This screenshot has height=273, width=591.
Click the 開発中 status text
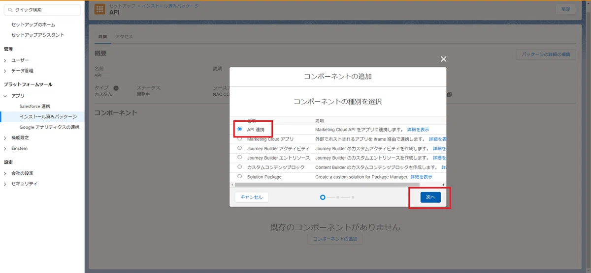[144, 94]
